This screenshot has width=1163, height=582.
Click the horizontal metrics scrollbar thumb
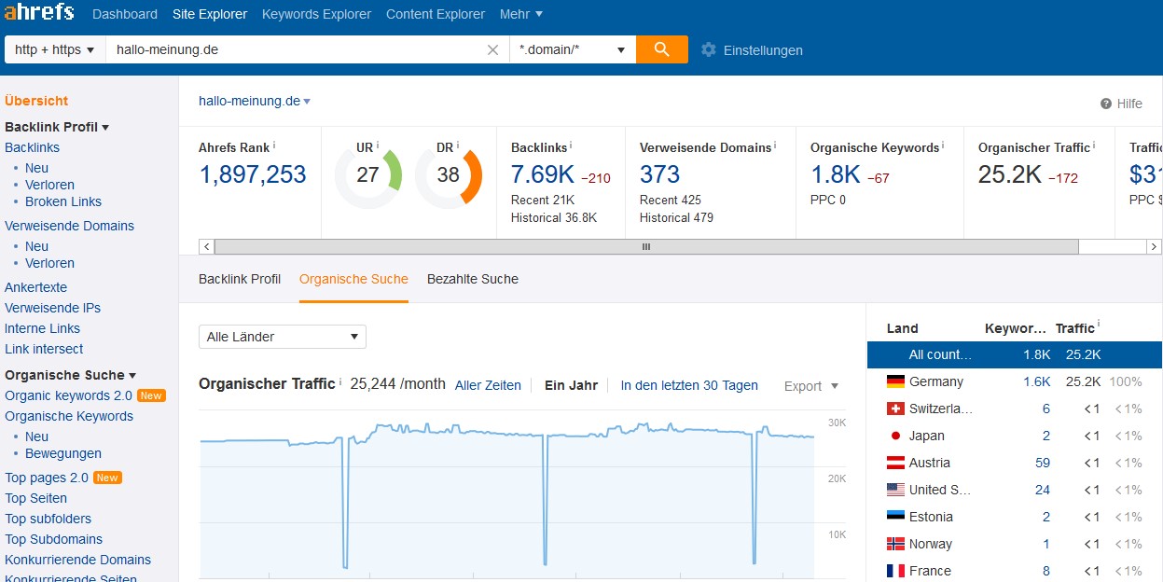[645, 246]
